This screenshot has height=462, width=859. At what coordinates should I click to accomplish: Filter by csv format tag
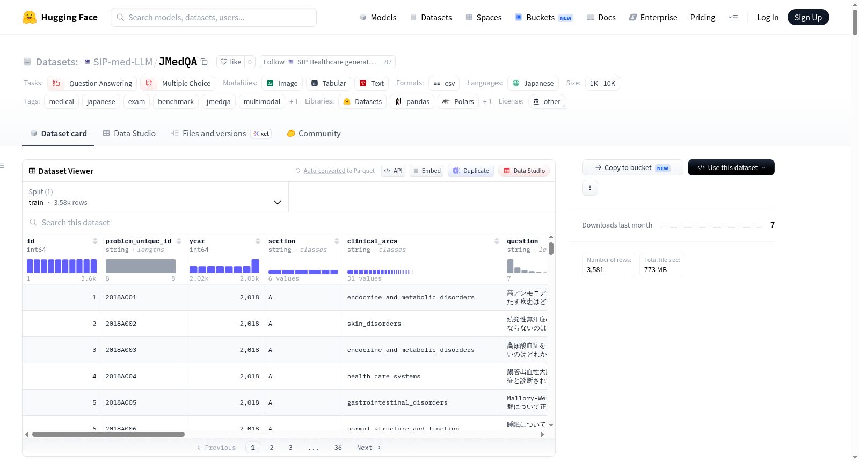pyautogui.click(x=444, y=83)
